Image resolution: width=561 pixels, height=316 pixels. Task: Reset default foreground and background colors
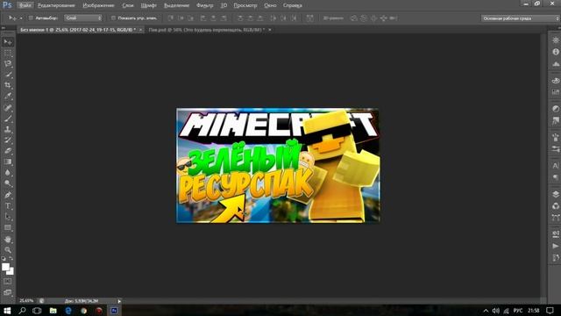[4, 258]
